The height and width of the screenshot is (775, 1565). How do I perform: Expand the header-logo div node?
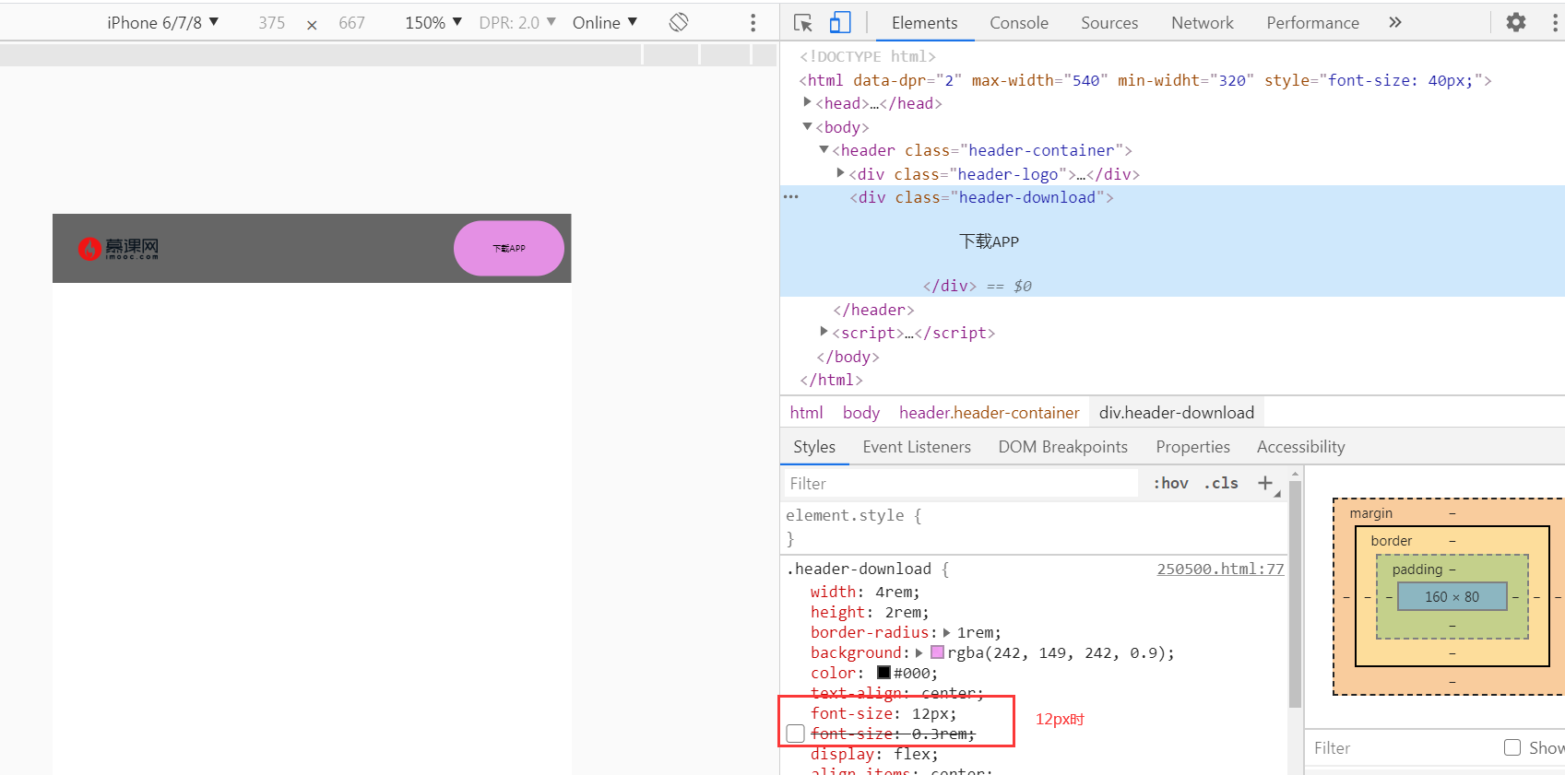841,173
